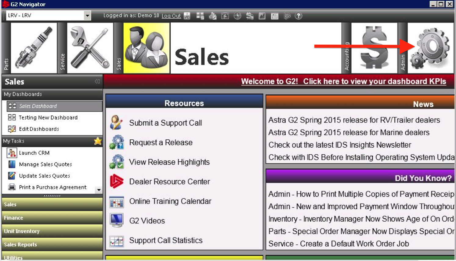Open the Parts module spark plug icon

34,48
